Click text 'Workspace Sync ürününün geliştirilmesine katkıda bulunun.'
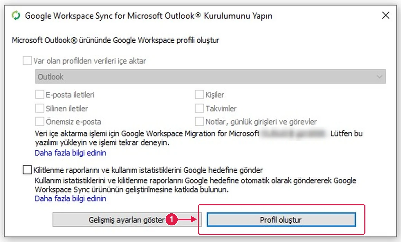Screen dimensions: 401x242 point(132,189)
